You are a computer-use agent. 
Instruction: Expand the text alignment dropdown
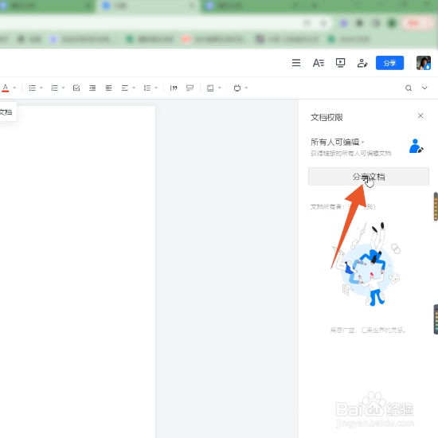pyautogui.click(x=134, y=88)
